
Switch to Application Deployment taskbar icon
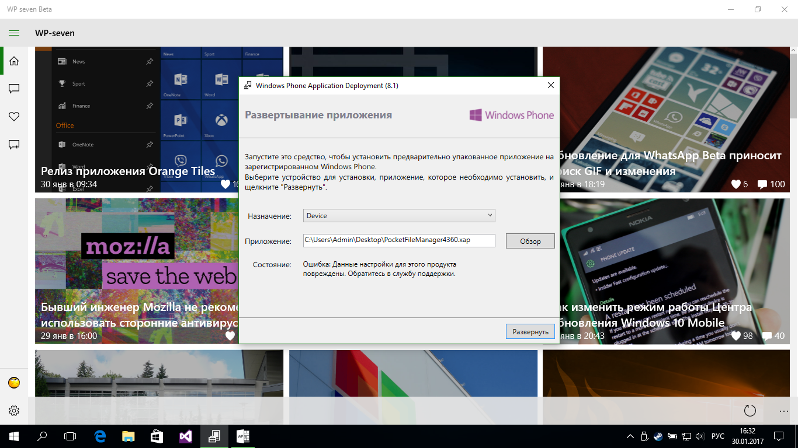click(214, 436)
